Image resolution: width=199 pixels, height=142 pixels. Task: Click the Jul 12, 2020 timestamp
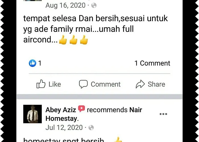click(64, 128)
